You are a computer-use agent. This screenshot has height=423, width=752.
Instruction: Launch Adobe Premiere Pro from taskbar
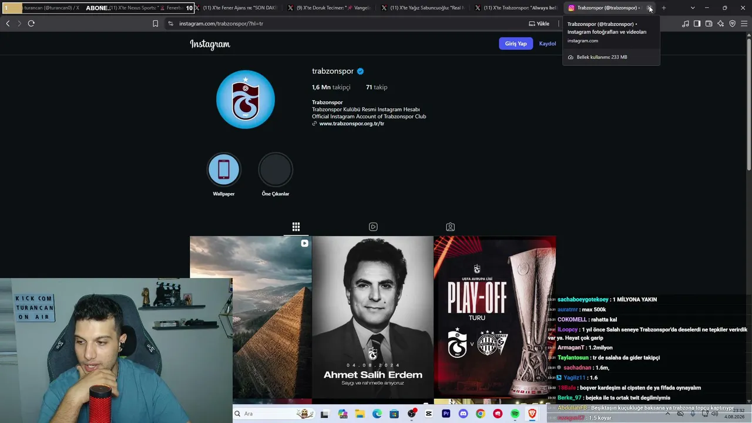446,414
